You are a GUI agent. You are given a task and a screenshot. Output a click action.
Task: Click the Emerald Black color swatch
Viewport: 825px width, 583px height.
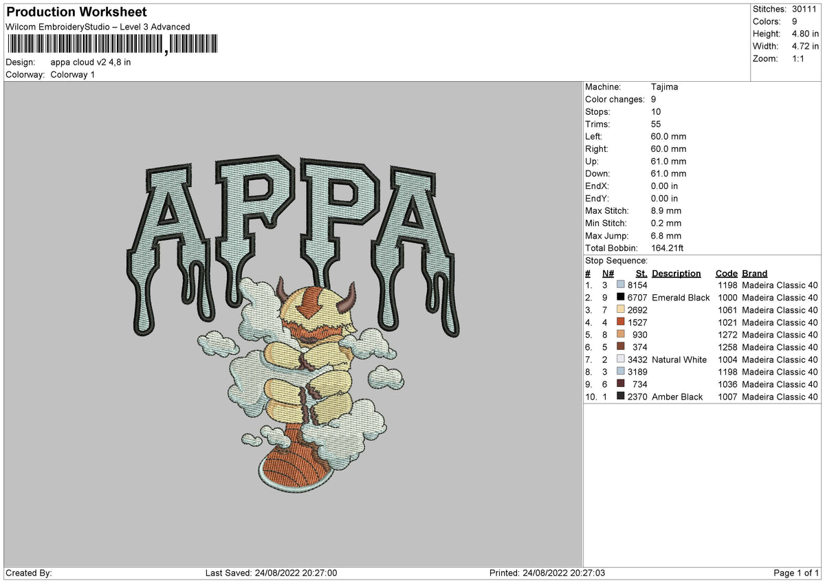[x=619, y=298]
